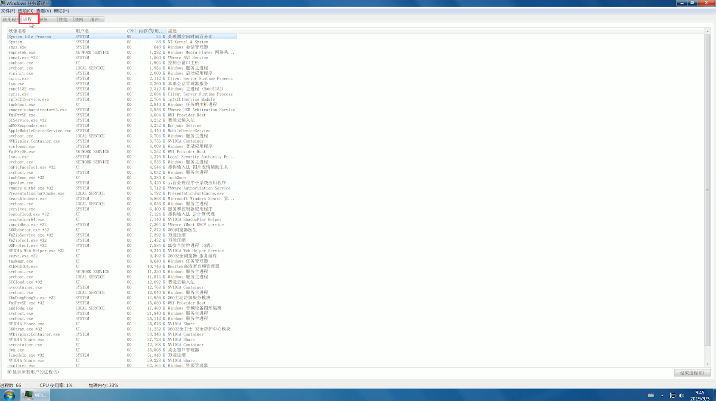
Task: Select the QQProtect.exe *32 row
Action: tap(122, 245)
